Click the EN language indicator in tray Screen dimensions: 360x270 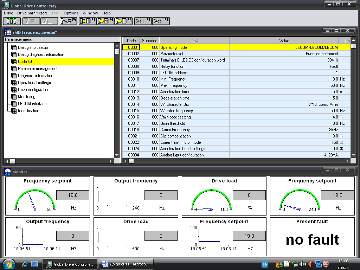pos(265,264)
